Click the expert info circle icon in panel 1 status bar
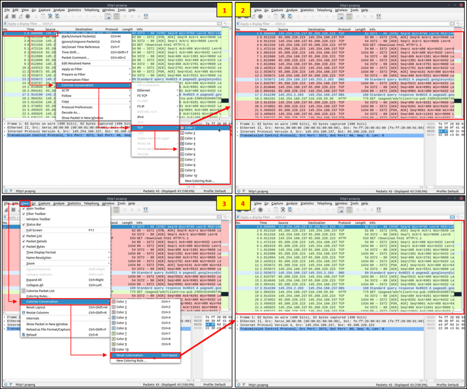Screen dimensions: 467x389 (6, 191)
